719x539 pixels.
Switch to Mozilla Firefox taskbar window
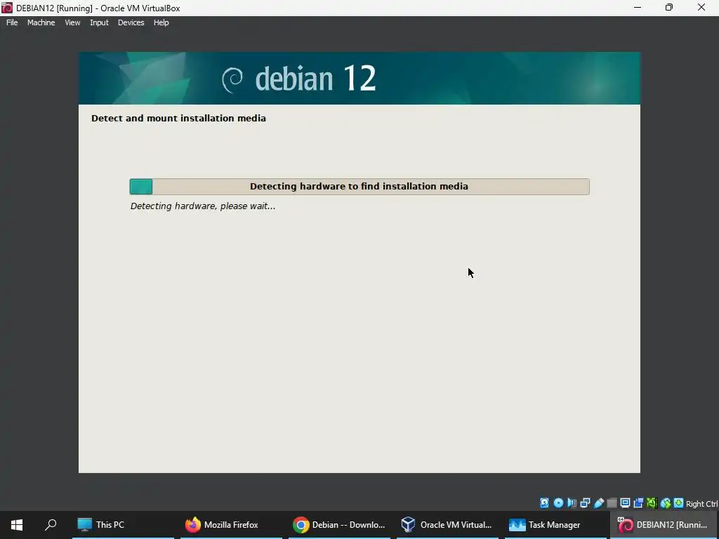(x=231, y=525)
